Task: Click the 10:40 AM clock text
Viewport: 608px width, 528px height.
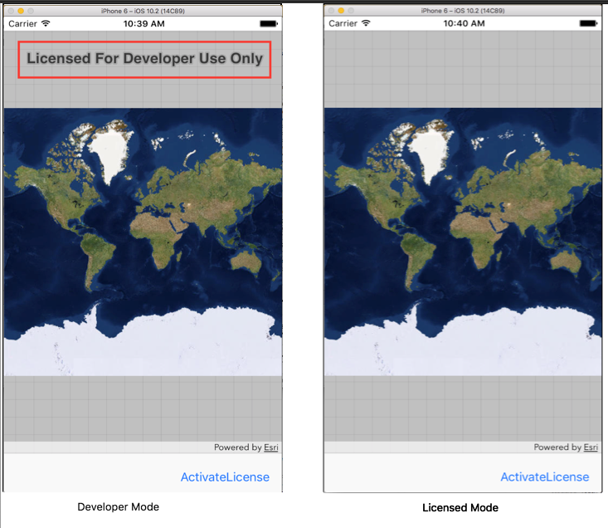Action: pyautogui.click(x=464, y=23)
